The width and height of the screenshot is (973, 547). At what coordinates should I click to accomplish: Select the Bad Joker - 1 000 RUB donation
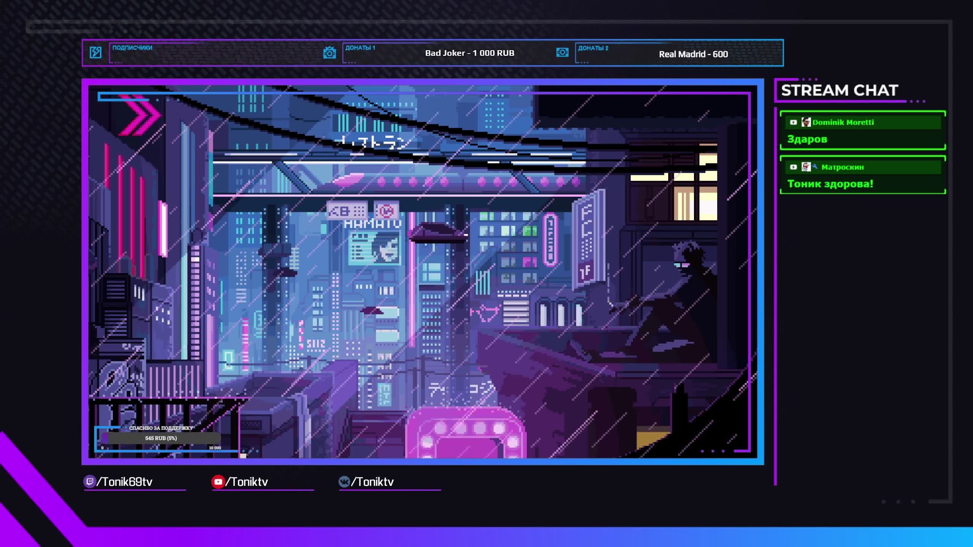(x=469, y=53)
